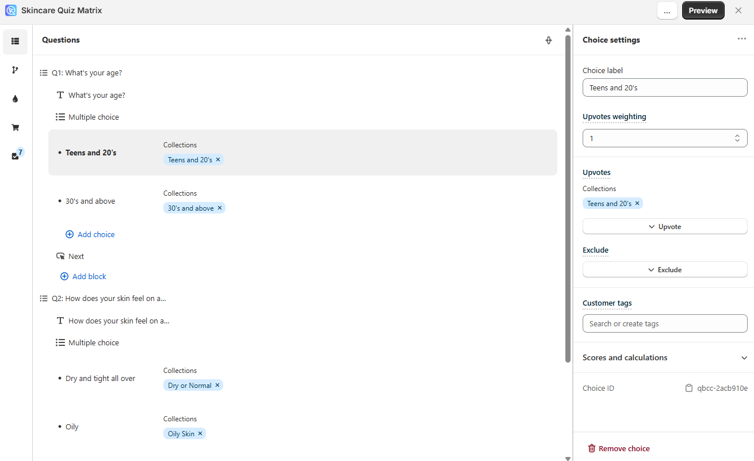The width and height of the screenshot is (754, 461).
Task: Remove Teens and 20's tag under Upvotes
Action: tap(637, 203)
